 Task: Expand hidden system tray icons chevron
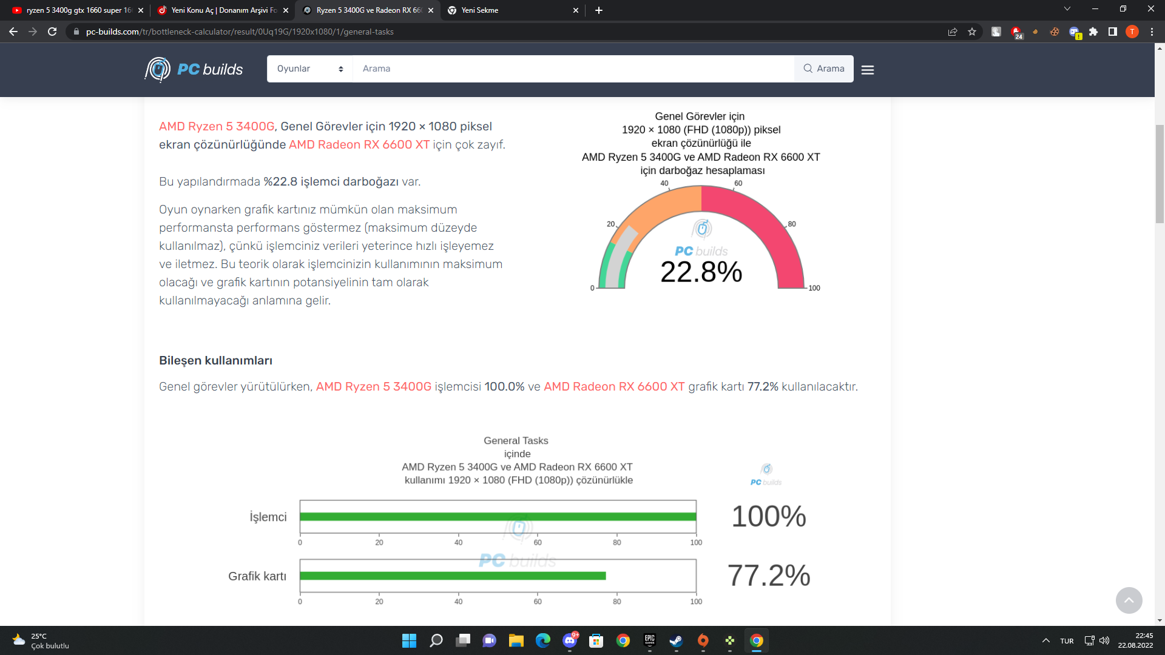coord(1046,640)
